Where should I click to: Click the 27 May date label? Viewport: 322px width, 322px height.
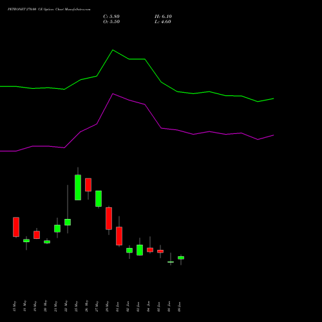97,306
